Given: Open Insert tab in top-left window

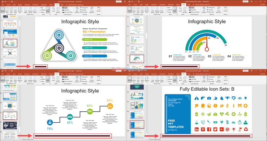Looking at the screenshot, I should [14, 5].
